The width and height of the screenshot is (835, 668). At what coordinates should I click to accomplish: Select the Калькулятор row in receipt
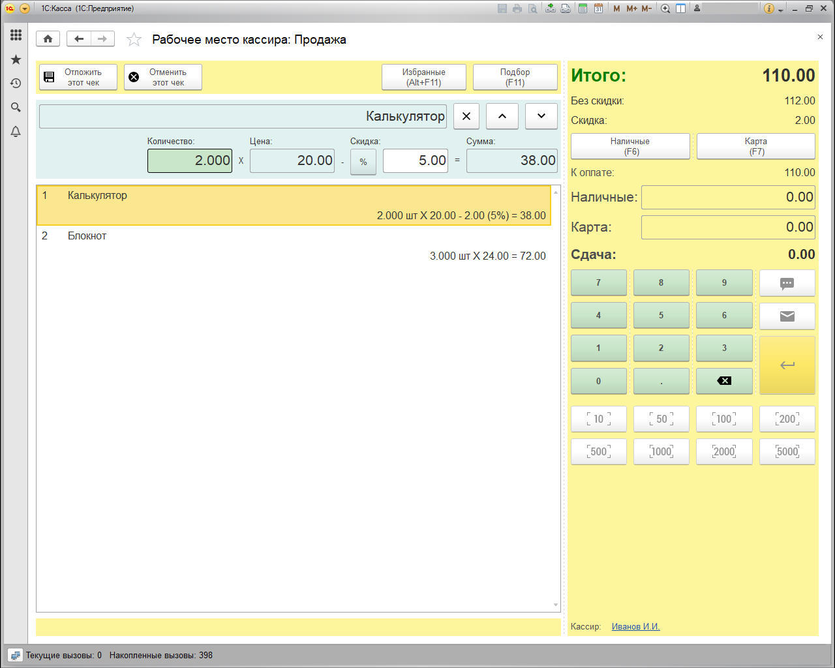(294, 205)
